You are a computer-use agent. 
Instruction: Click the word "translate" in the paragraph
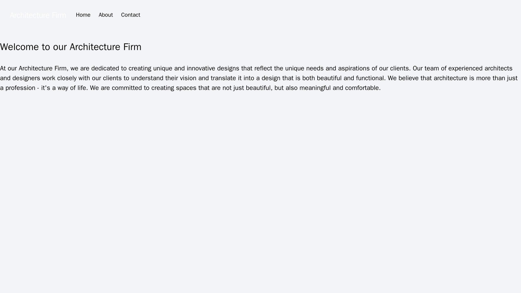[x=222, y=78]
